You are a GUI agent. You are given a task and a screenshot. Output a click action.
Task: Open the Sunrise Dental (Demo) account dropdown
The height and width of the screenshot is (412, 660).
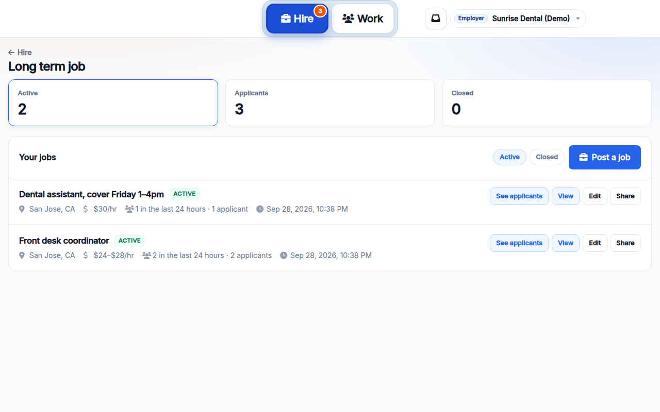pos(518,19)
